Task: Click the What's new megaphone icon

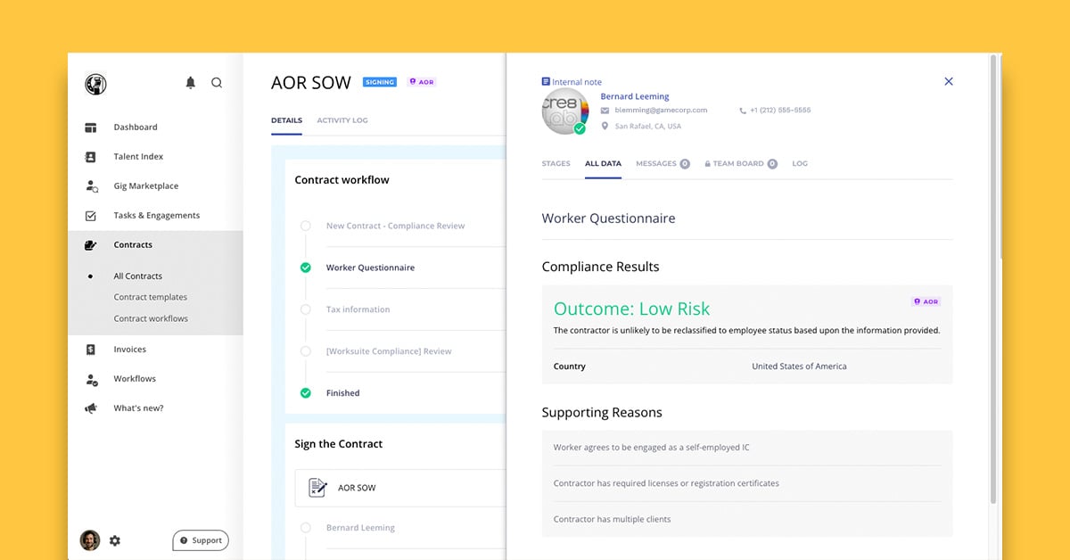Action: tap(91, 408)
